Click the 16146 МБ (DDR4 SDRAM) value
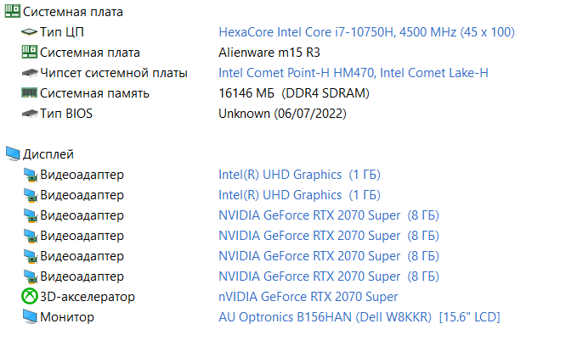583x346 pixels. tap(294, 93)
